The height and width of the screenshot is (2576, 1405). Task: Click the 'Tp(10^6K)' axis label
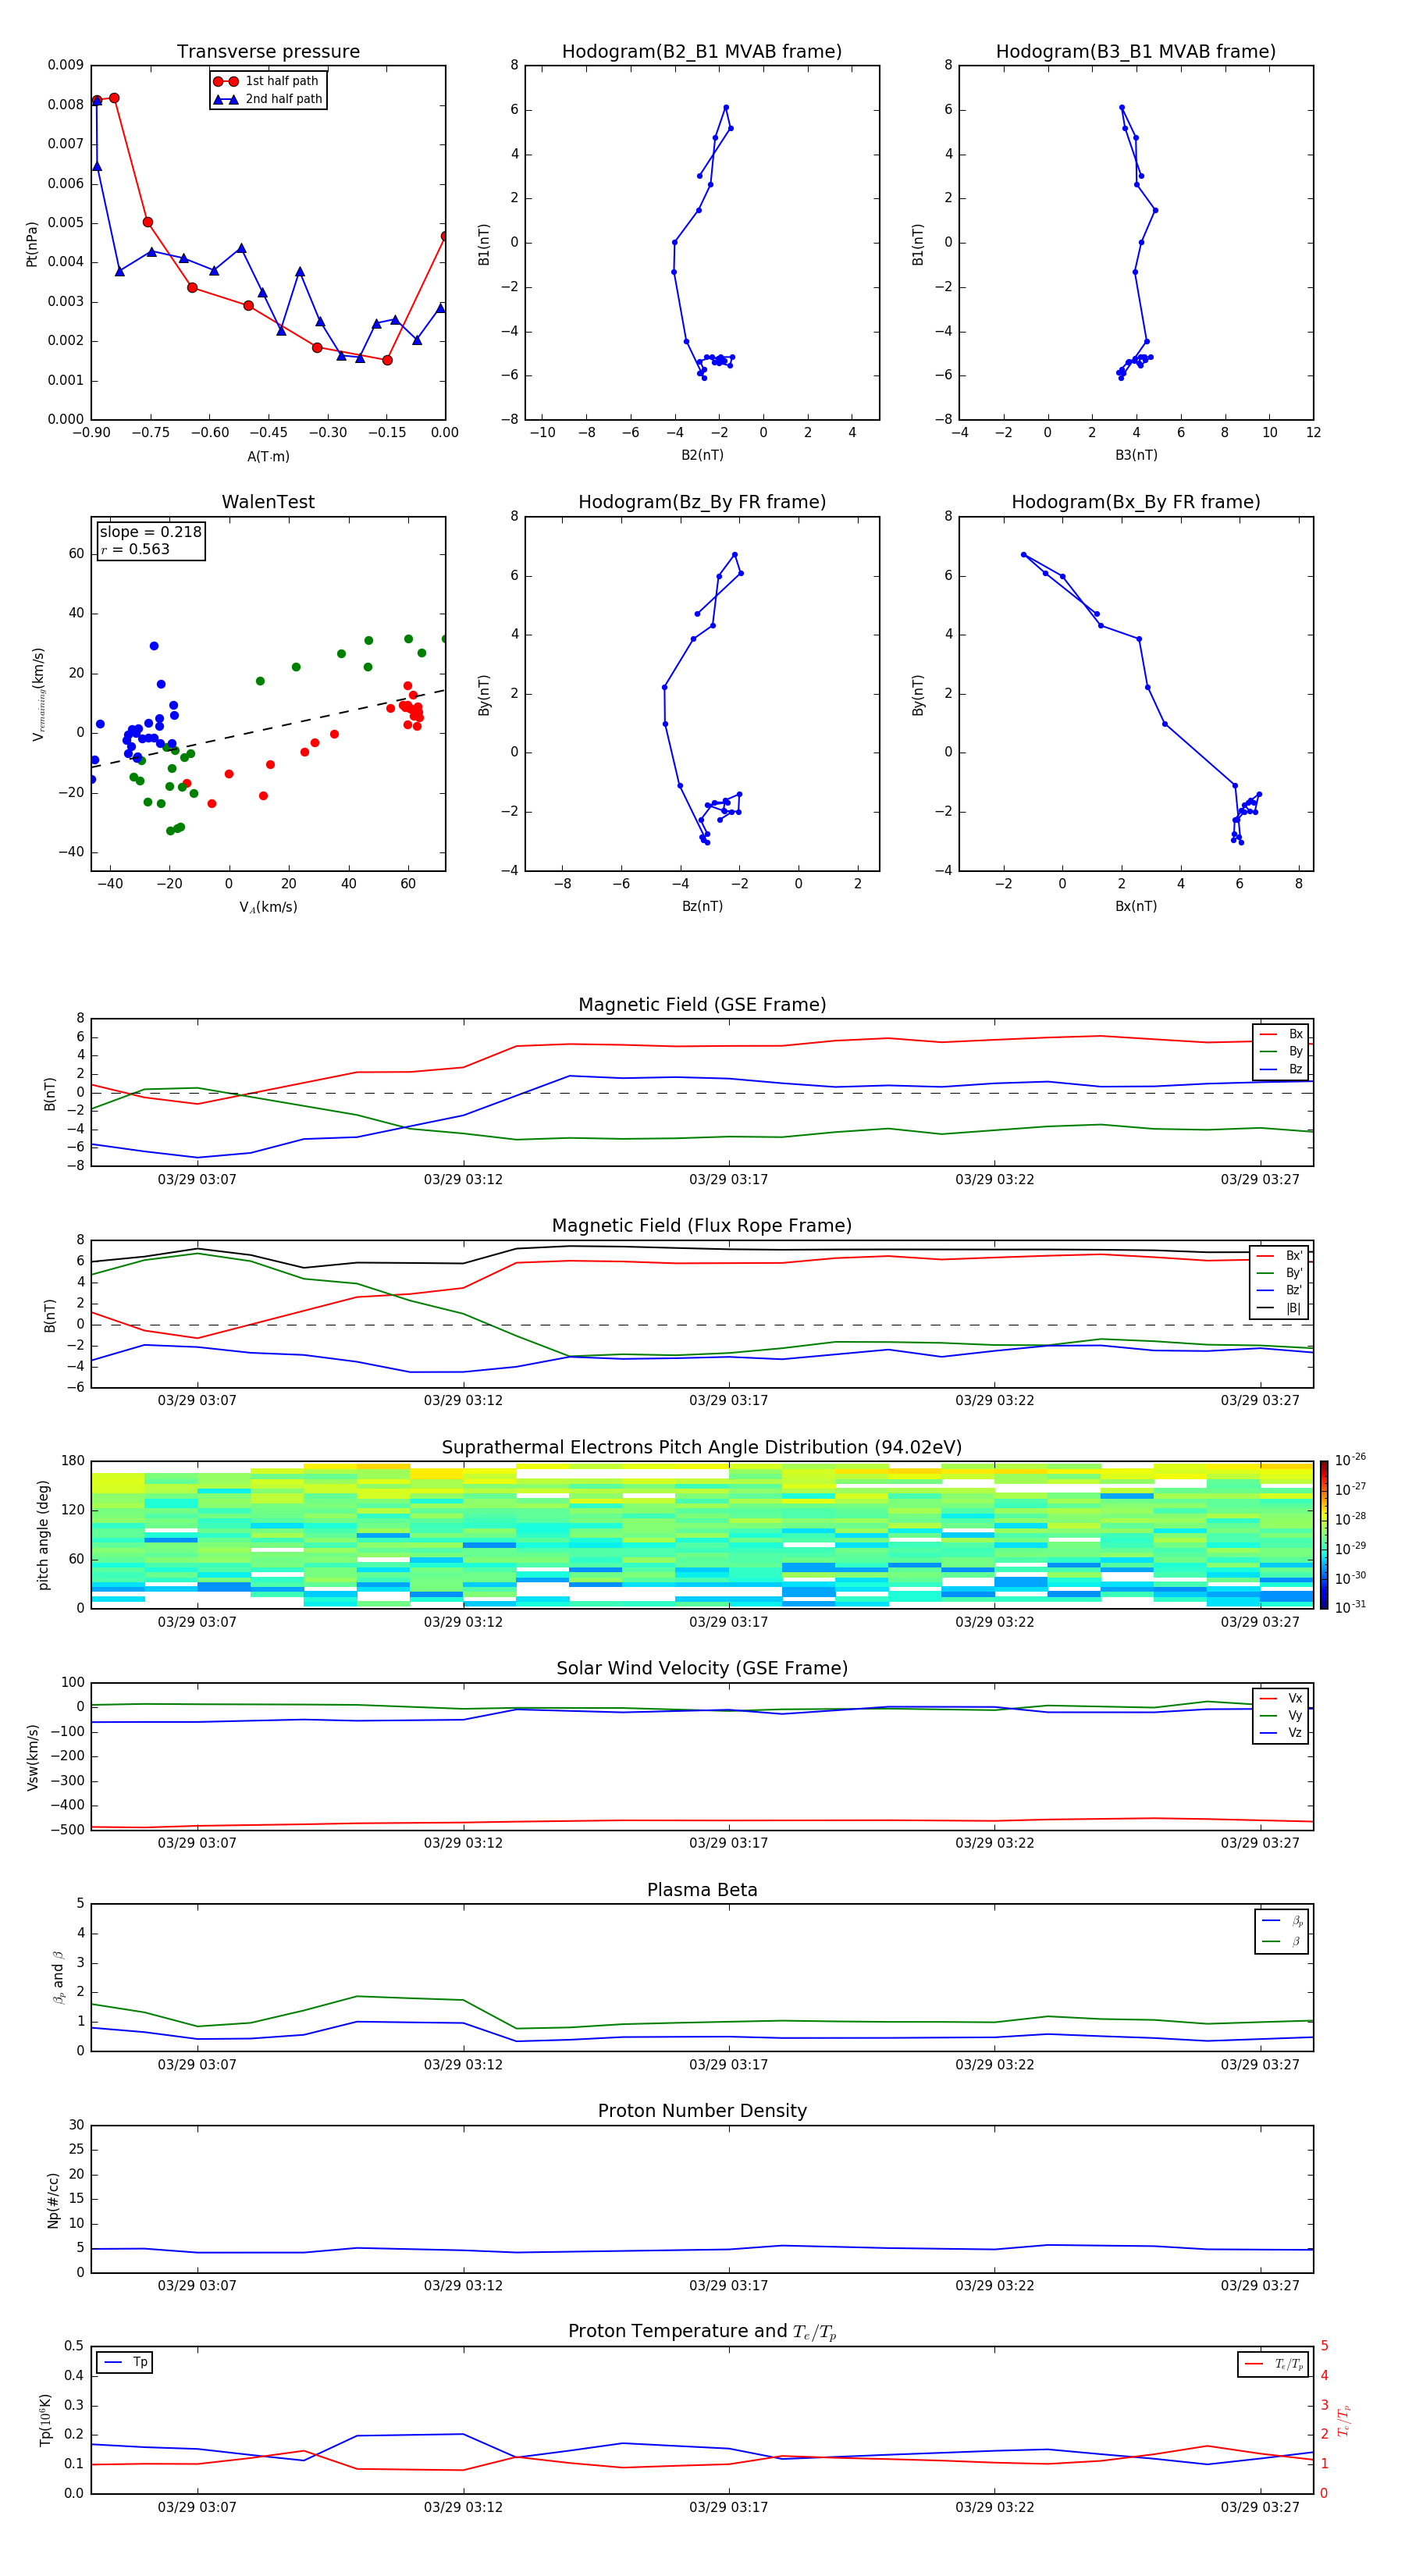(x=45, y=2420)
